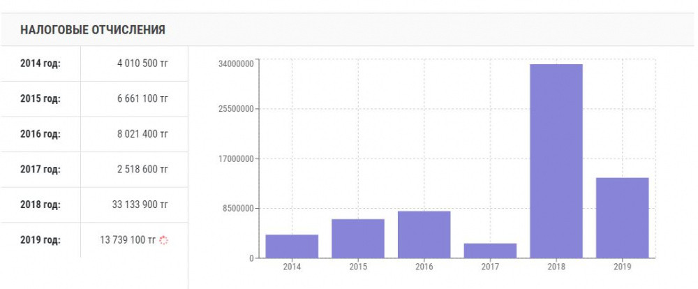Viewport: 698px width, 289px height.
Task: Select the 2019 bar in the chart
Action: tap(623, 217)
